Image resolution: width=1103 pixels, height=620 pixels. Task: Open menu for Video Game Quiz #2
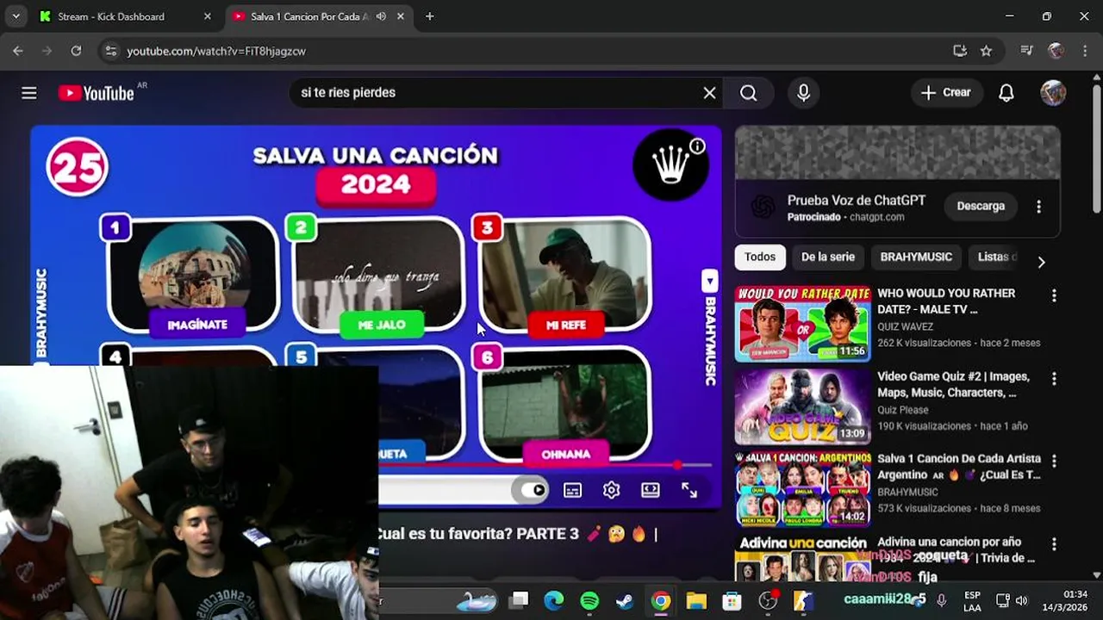(1053, 378)
